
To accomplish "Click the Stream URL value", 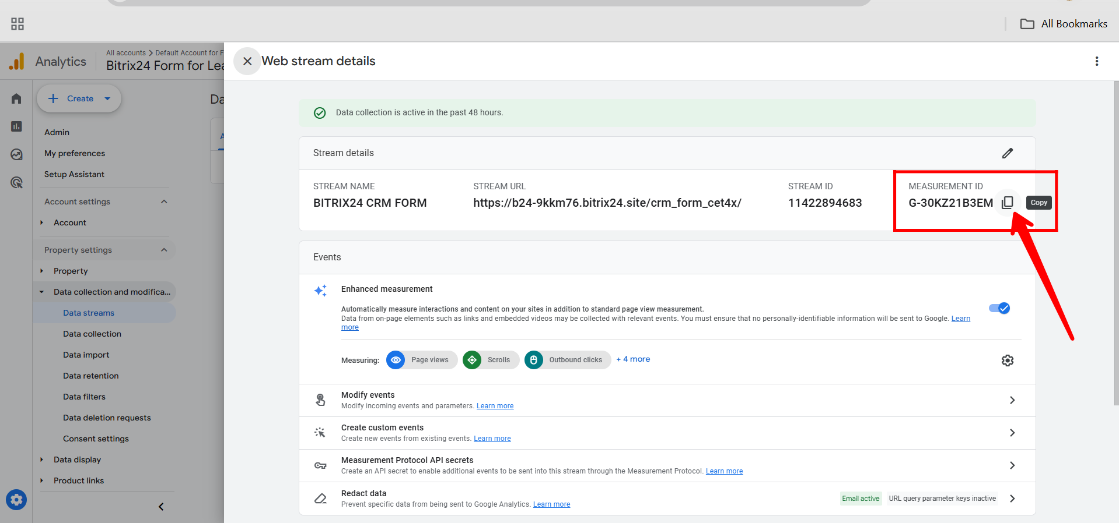I will pos(607,203).
